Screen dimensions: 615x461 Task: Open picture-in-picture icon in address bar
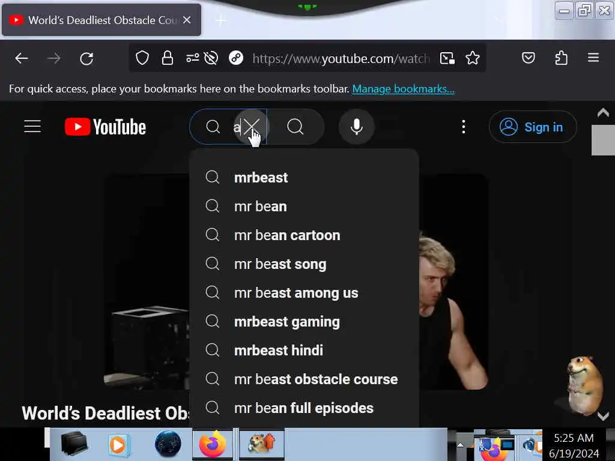click(447, 58)
